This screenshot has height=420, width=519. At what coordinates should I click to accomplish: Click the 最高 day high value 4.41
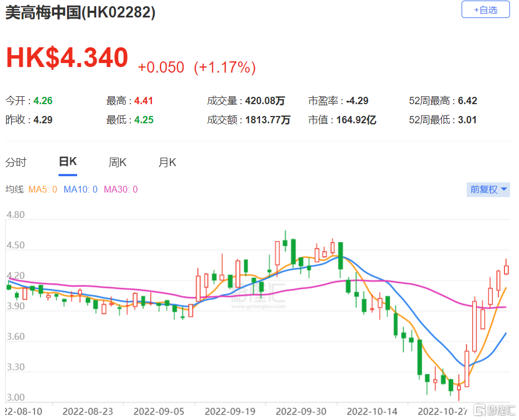(x=144, y=101)
